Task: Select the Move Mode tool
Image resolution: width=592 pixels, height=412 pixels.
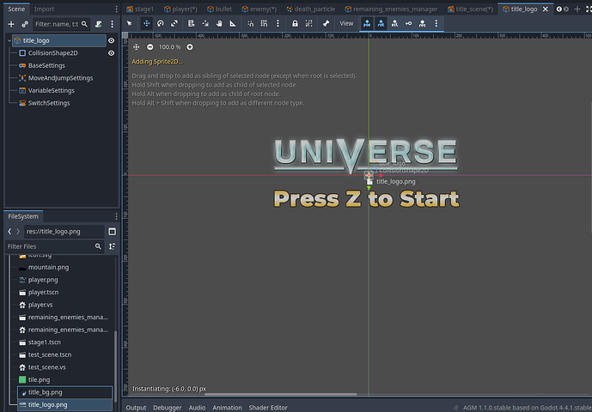Action: [145, 24]
